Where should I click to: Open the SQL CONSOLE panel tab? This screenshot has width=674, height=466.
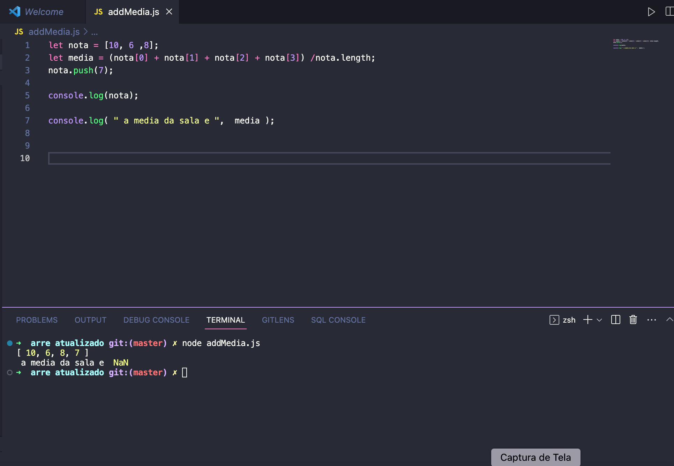(x=338, y=320)
